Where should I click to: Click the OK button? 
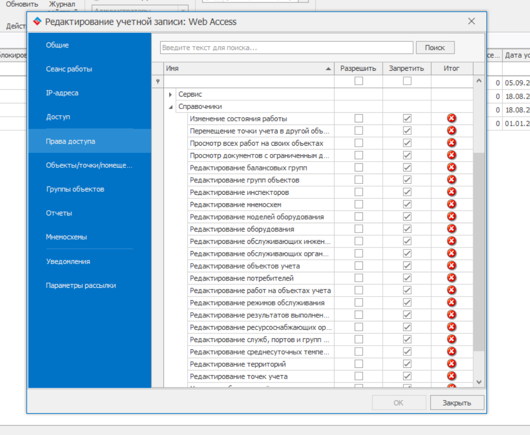[x=399, y=403]
